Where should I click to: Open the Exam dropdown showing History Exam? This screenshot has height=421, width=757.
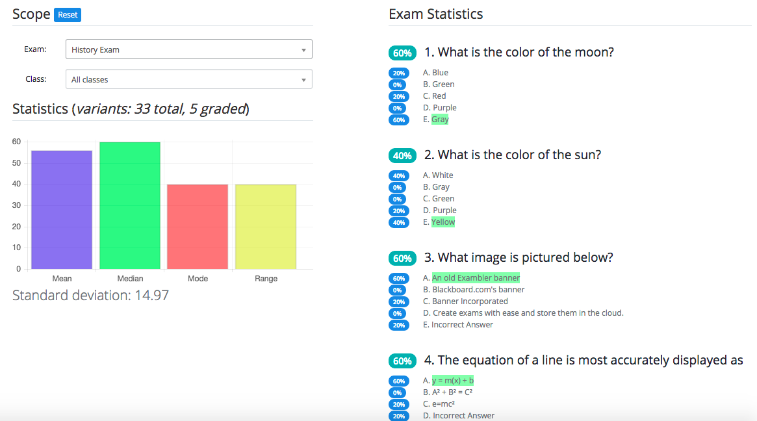pyautogui.click(x=188, y=49)
